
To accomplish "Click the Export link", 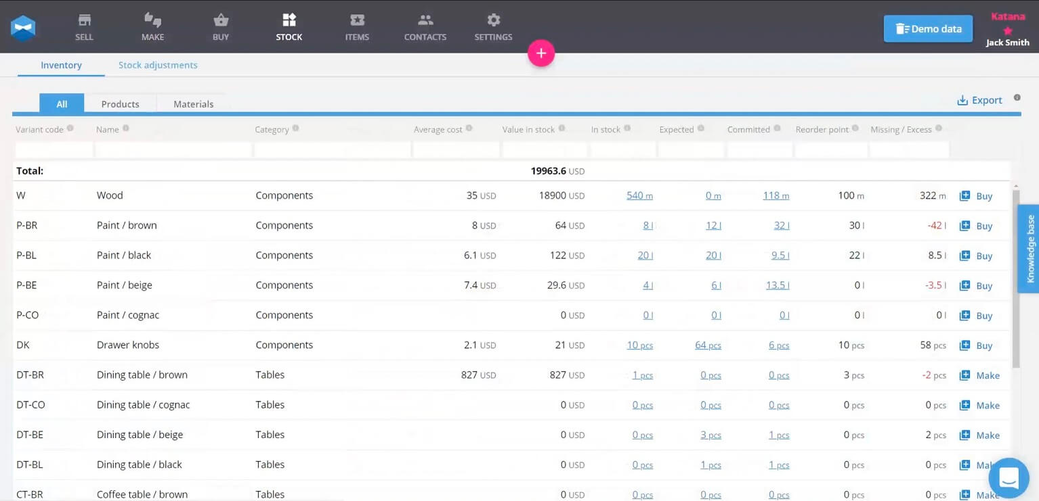I will click(x=979, y=99).
